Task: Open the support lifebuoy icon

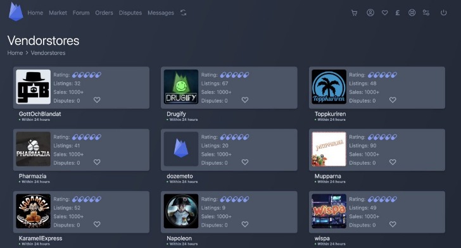Action: [412, 13]
